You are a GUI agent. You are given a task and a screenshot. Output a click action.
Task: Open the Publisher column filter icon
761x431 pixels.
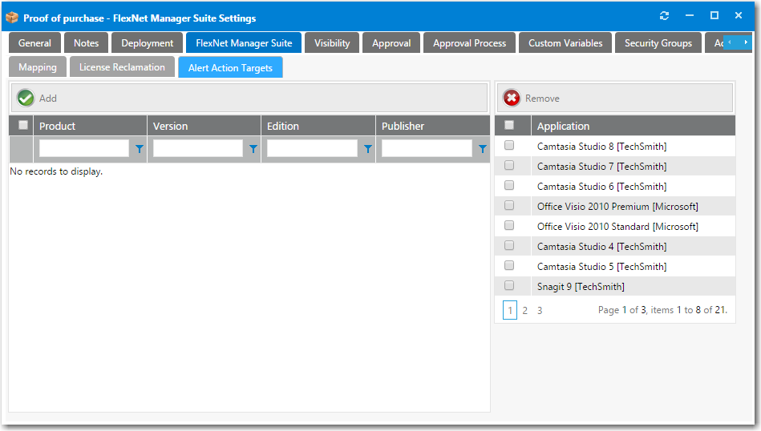point(482,149)
